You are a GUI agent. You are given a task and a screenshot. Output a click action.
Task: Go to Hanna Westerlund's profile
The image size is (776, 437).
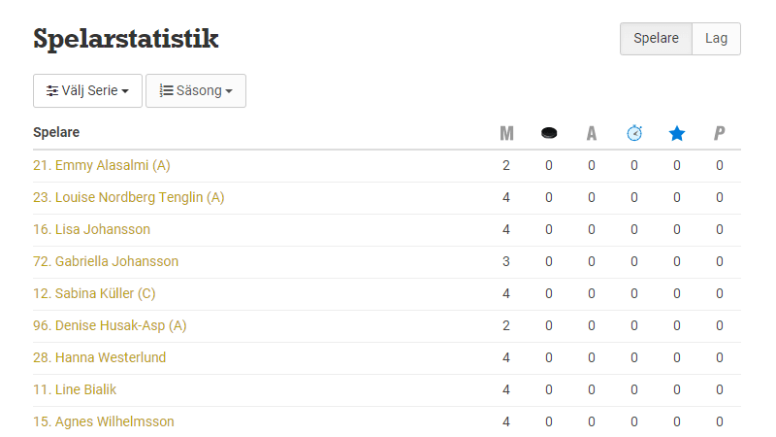(x=99, y=357)
